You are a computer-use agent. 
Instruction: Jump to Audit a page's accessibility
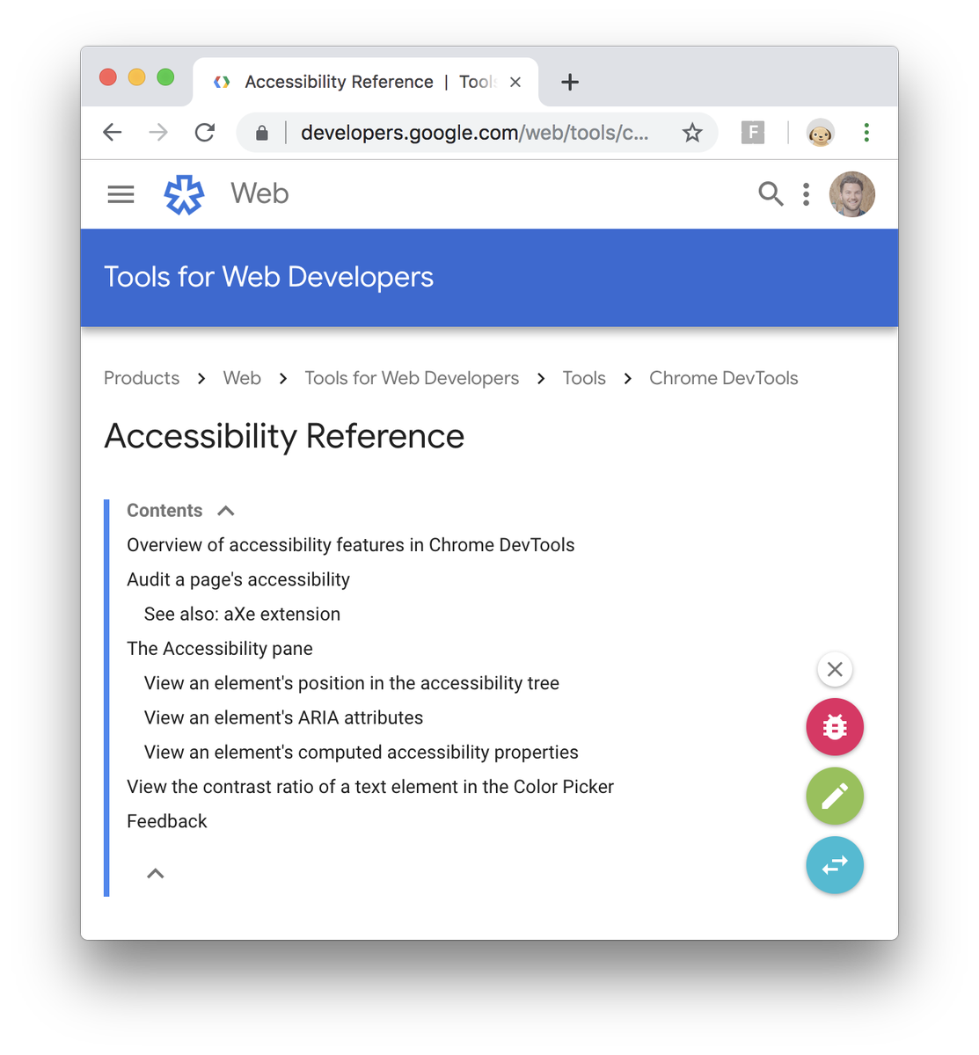[x=238, y=579]
